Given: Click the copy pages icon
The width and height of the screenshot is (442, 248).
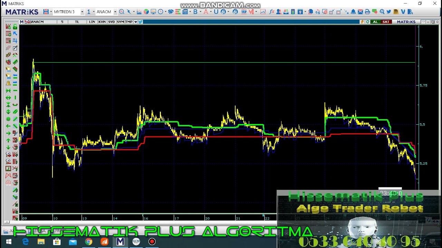Looking at the screenshot, I should tap(310, 12).
